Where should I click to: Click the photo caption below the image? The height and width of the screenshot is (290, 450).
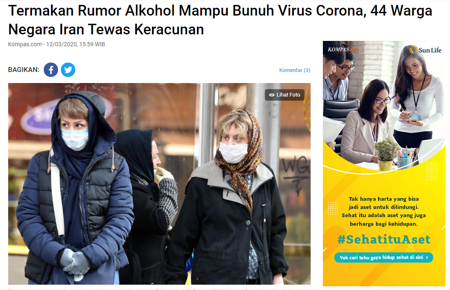(159, 288)
